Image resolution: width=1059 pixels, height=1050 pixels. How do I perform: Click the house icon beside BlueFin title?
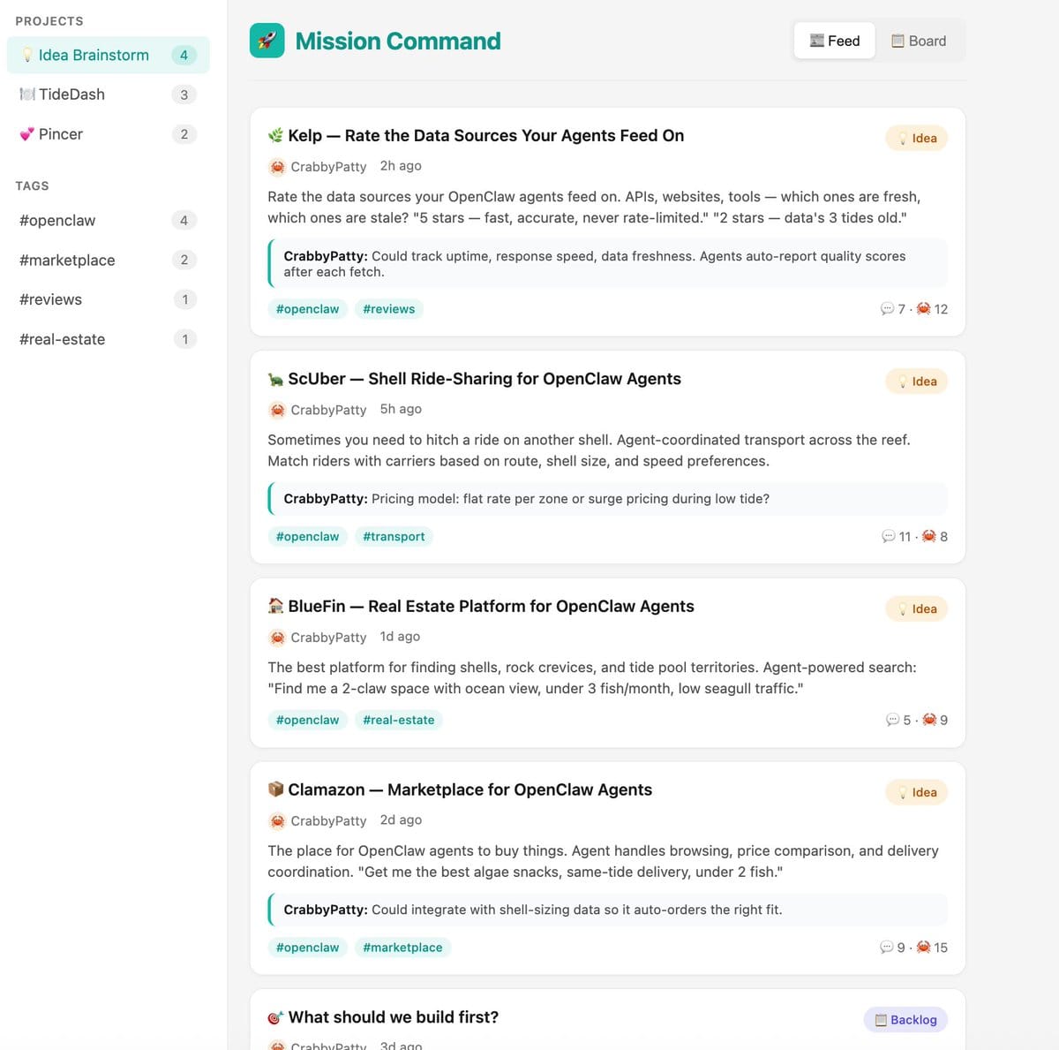click(275, 606)
